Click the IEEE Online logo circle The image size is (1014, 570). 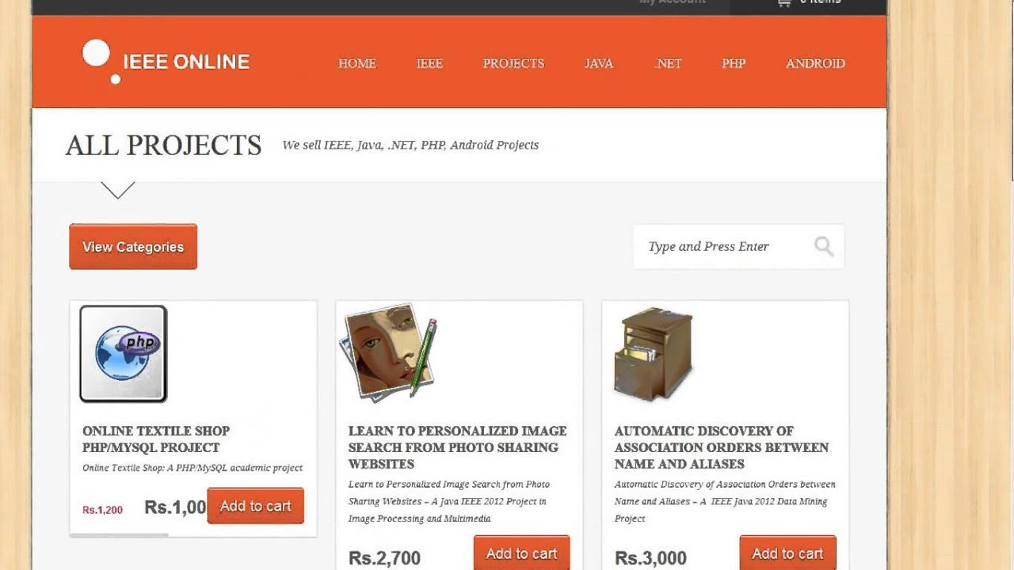click(x=97, y=54)
